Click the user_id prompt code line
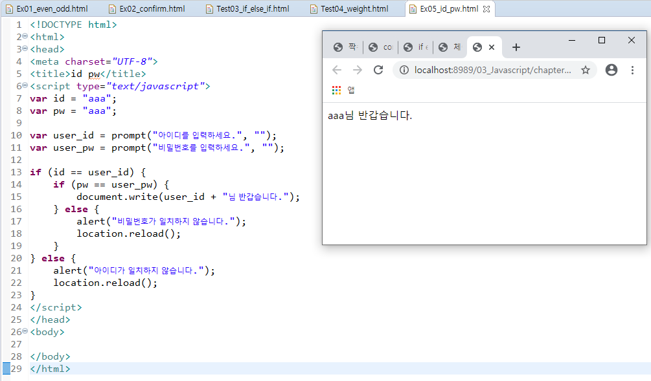Screen dimensions: 651x381 [154, 135]
